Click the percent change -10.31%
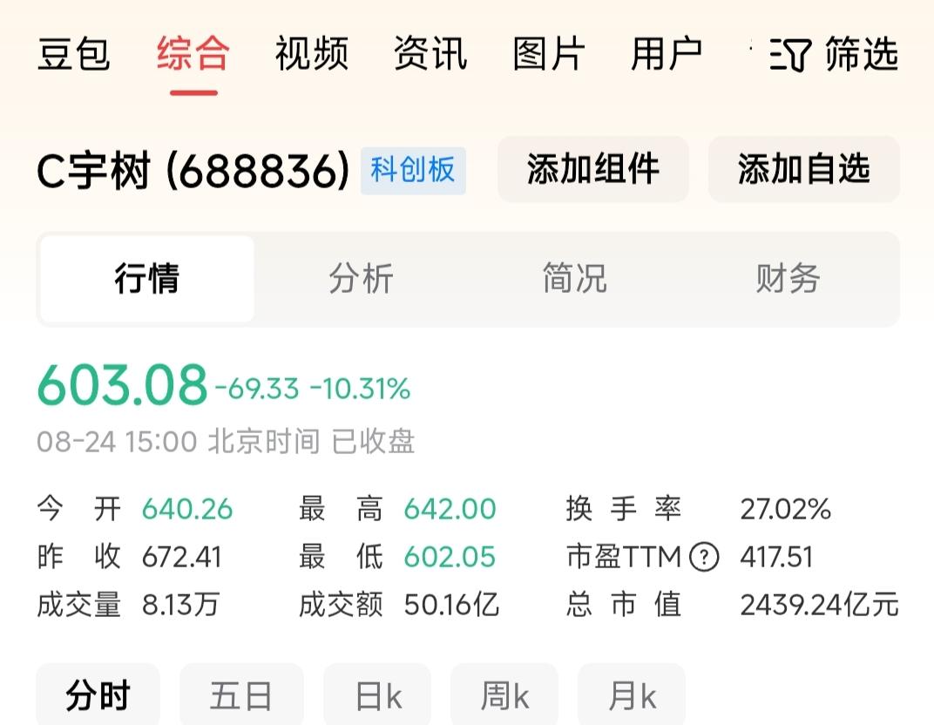 coord(360,389)
